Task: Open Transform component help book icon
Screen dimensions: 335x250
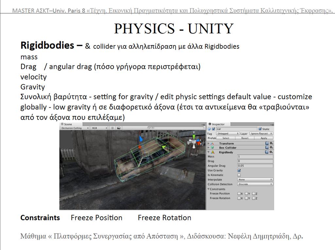Action: click(x=267, y=143)
